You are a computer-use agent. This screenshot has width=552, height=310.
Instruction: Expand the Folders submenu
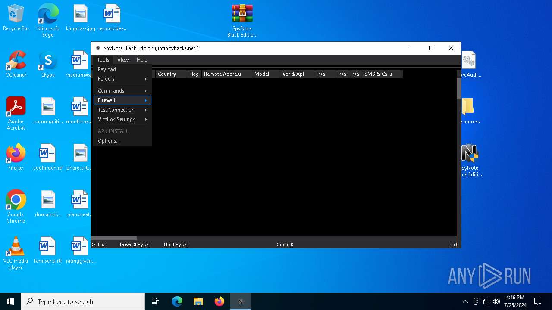(x=122, y=79)
